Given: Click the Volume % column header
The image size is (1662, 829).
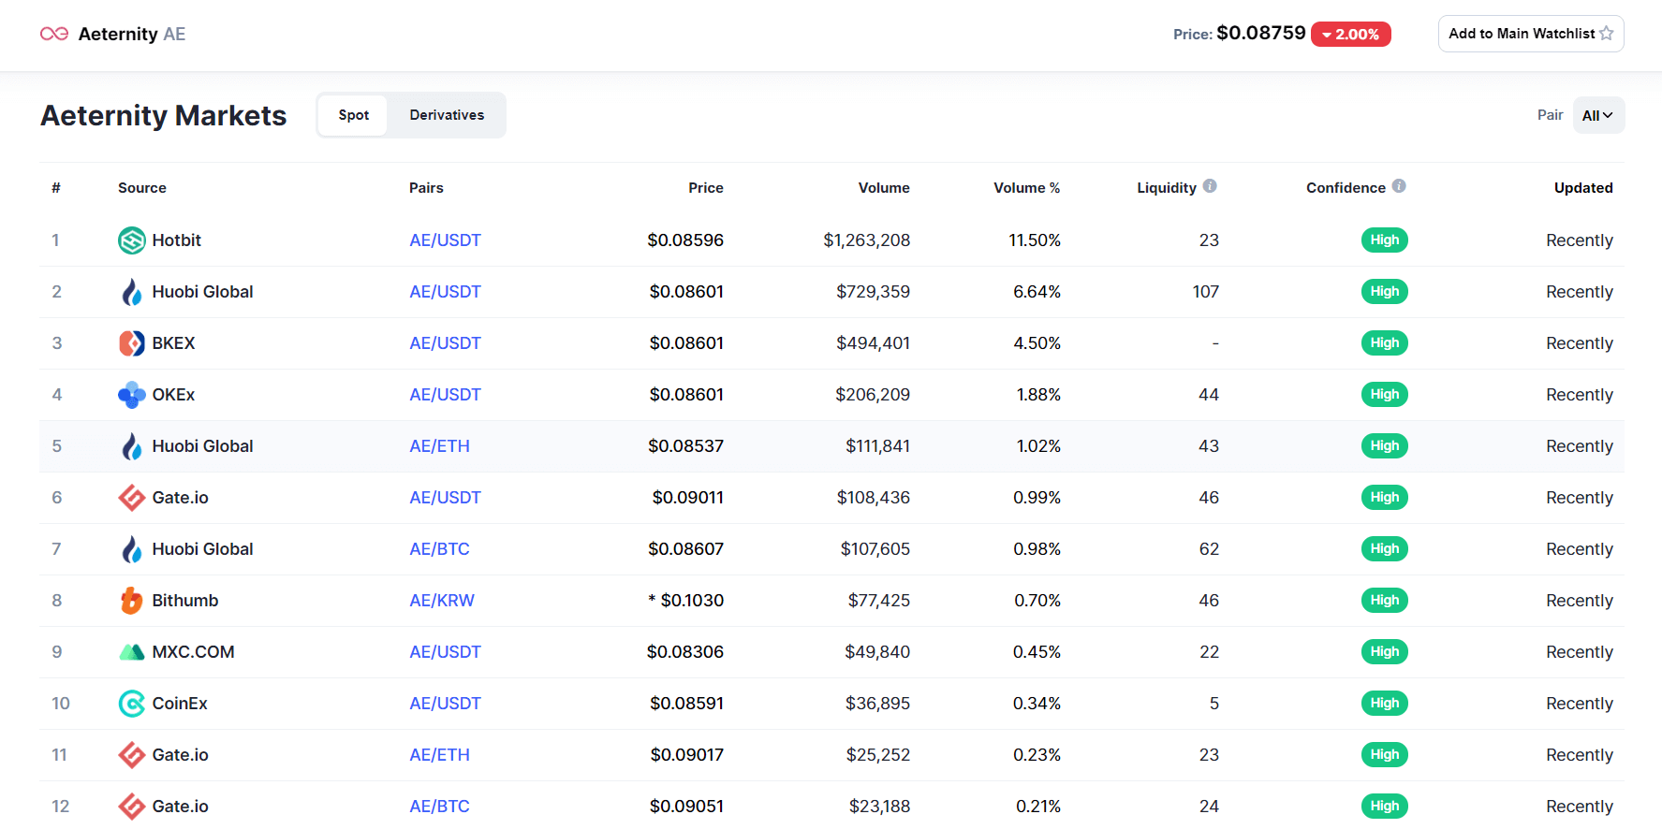Looking at the screenshot, I should (1027, 188).
